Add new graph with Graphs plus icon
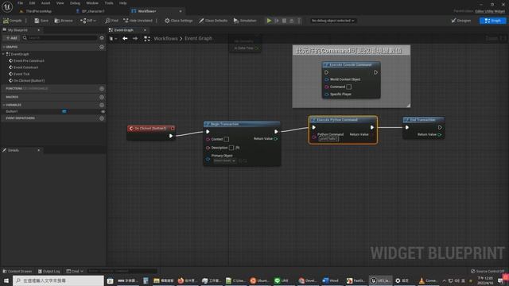 (102, 47)
